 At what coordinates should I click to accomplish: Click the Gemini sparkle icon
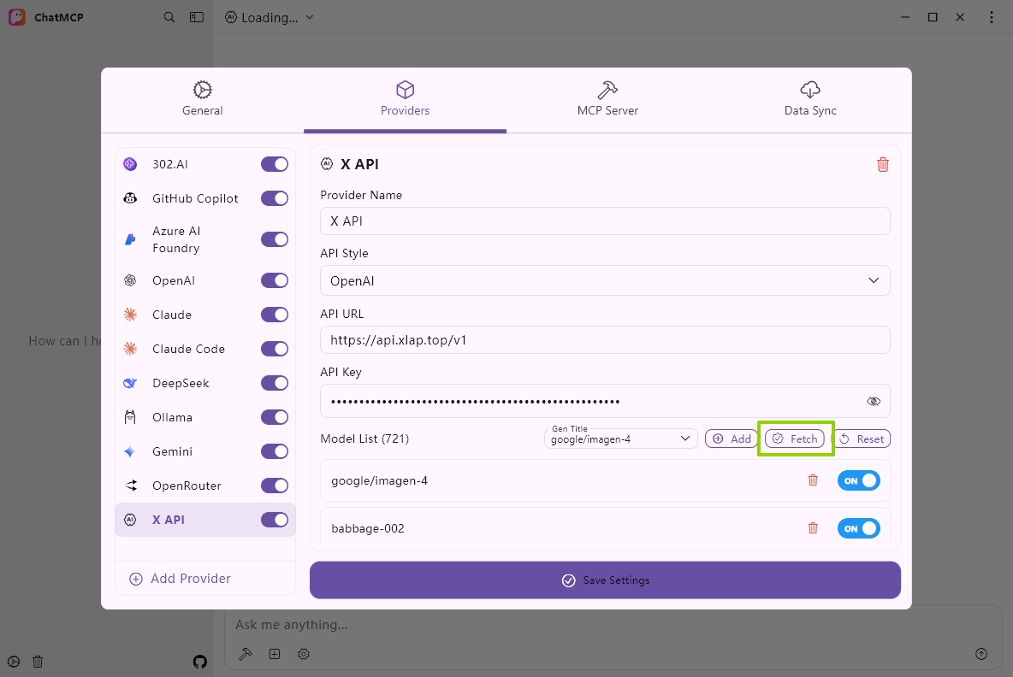coord(130,451)
